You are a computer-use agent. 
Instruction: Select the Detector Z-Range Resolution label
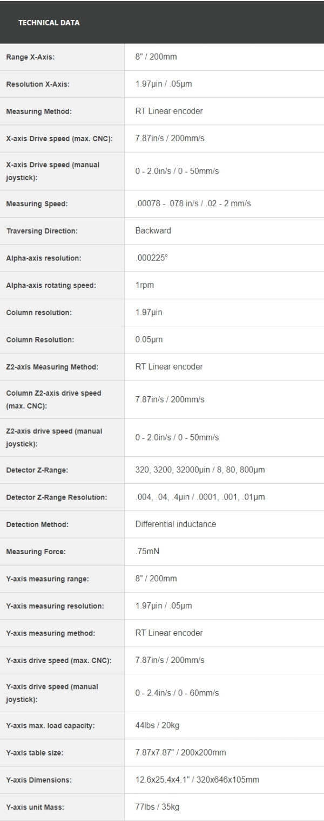click(x=57, y=497)
